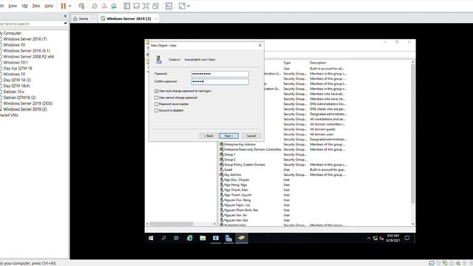Image resolution: width=473 pixels, height=266 pixels.
Task: Toggle the library sidebar view icon
Action: click(127, 6)
